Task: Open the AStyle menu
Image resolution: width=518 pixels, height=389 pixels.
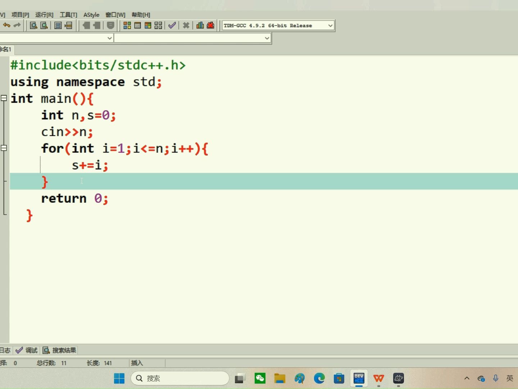Action: (91, 15)
